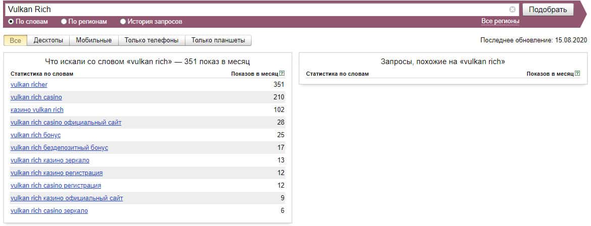
Task: Open the 'Все регионы' region selector
Action: 500,21
